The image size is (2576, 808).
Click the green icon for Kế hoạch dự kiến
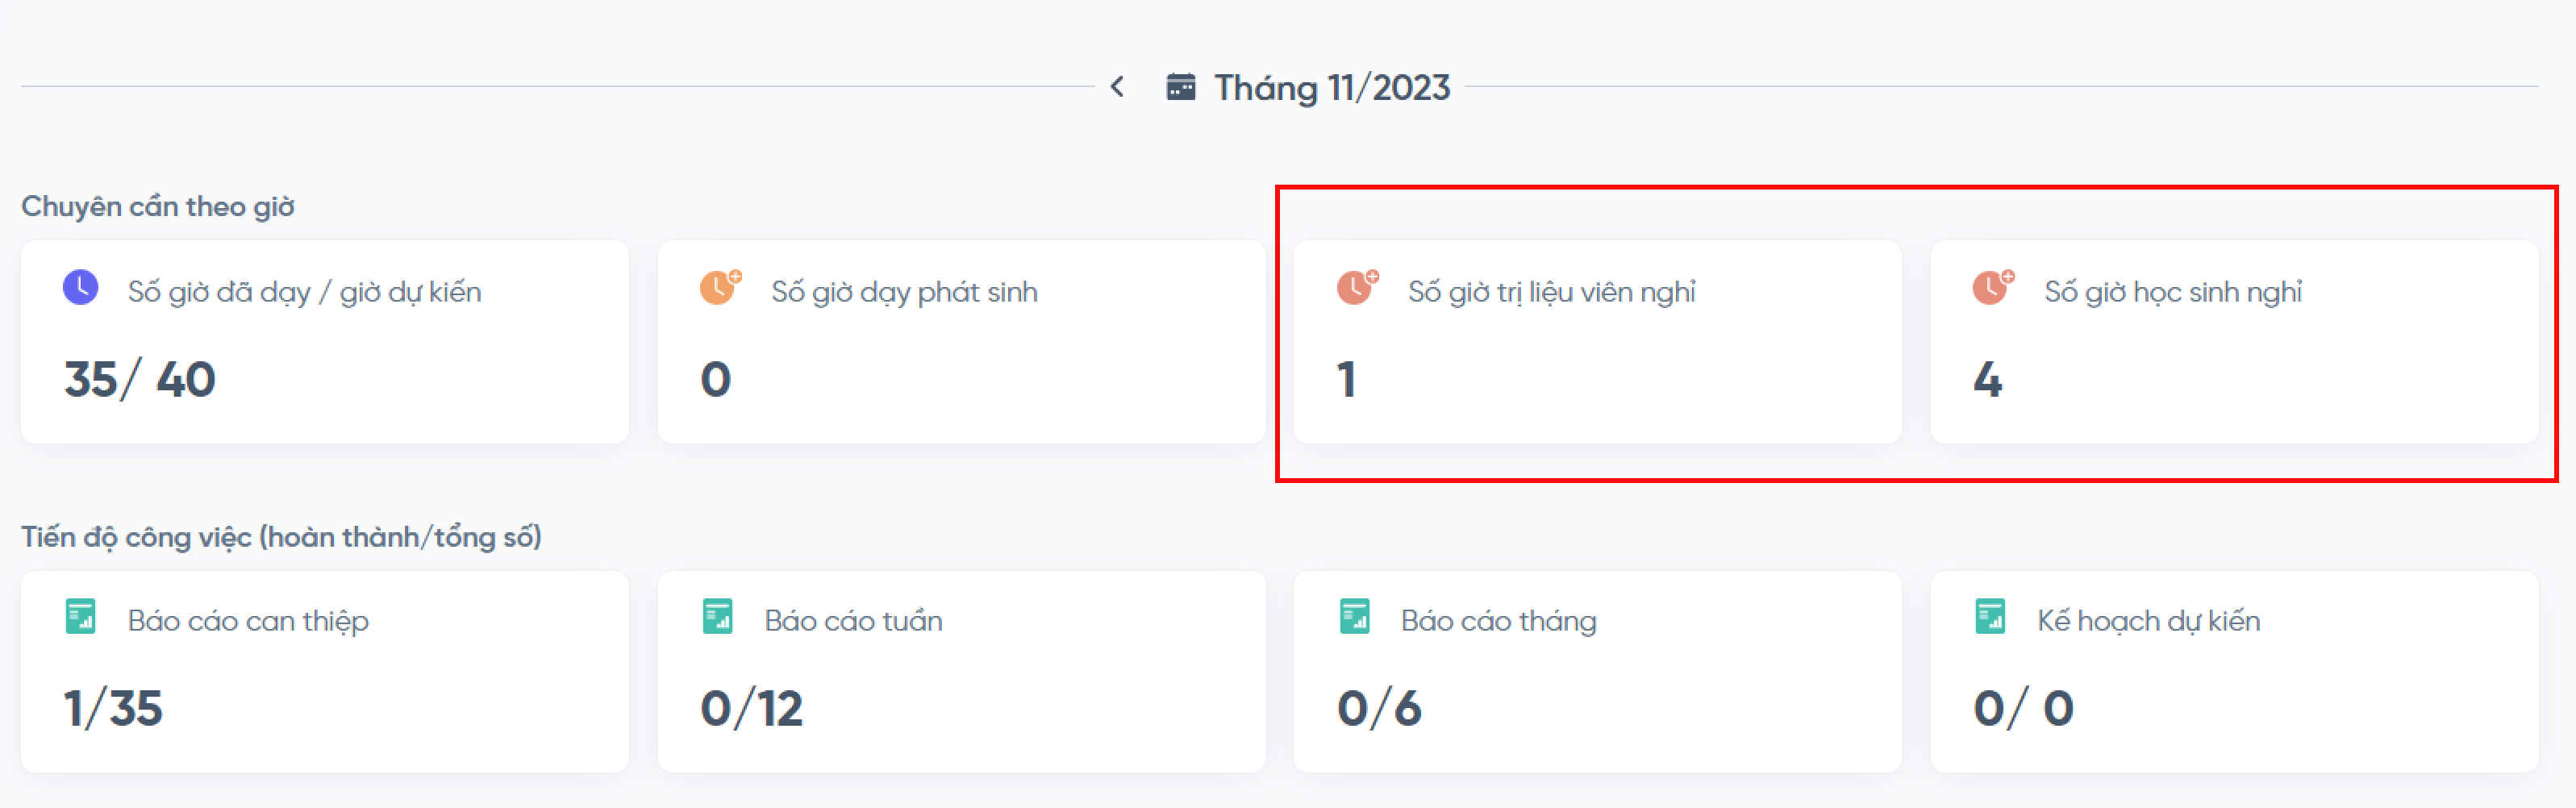[x=1991, y=617]
